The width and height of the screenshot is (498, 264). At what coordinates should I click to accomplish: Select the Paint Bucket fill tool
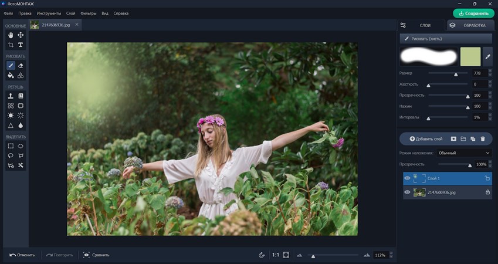pos(11,75)
